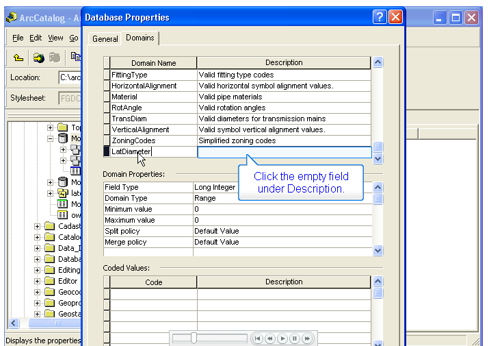Image resolution: width=489 pixels, height=346 pixels.
Task: Click the Maximum value cell showing 0
Action: click(x=282, y=220)
